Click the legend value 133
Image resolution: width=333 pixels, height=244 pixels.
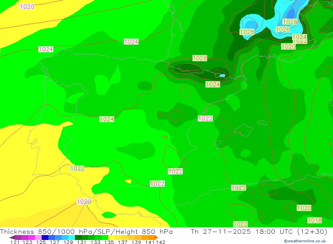coord(95,242)
